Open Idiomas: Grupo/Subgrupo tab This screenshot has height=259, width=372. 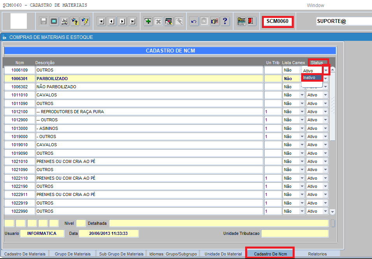coord(173,254)
